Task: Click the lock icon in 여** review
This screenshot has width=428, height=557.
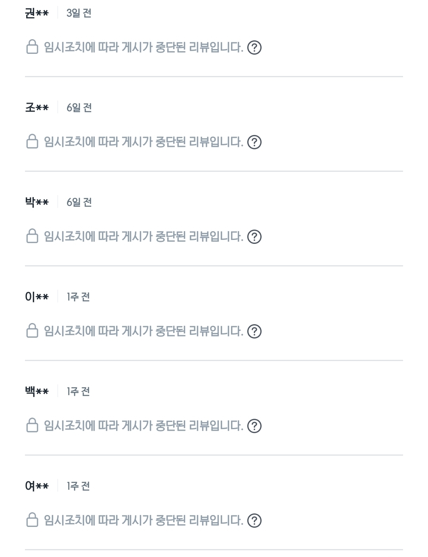Action: click(32, 520)
